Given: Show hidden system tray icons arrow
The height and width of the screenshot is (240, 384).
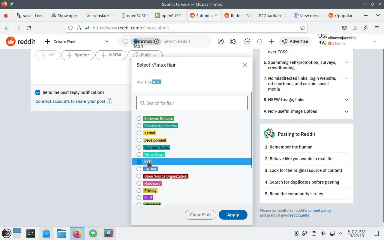Looking at the screenshot, I should click(x=340, y=233).
